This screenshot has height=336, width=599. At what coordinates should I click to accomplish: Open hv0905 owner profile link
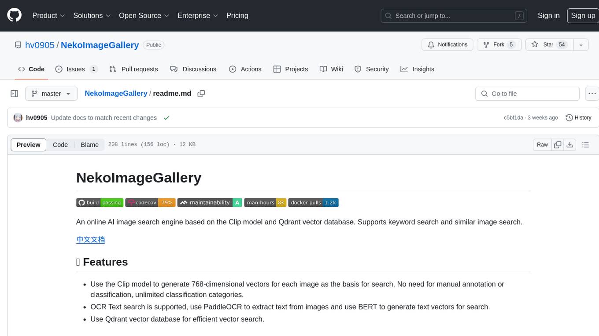(40, 45)
